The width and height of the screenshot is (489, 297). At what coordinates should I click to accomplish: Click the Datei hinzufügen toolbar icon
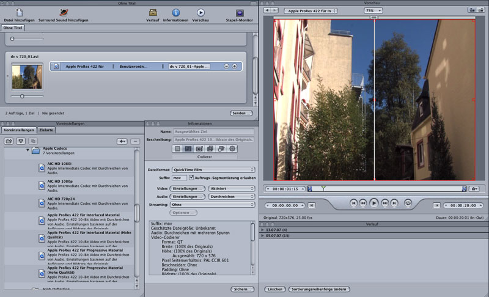tap(18, 12)
